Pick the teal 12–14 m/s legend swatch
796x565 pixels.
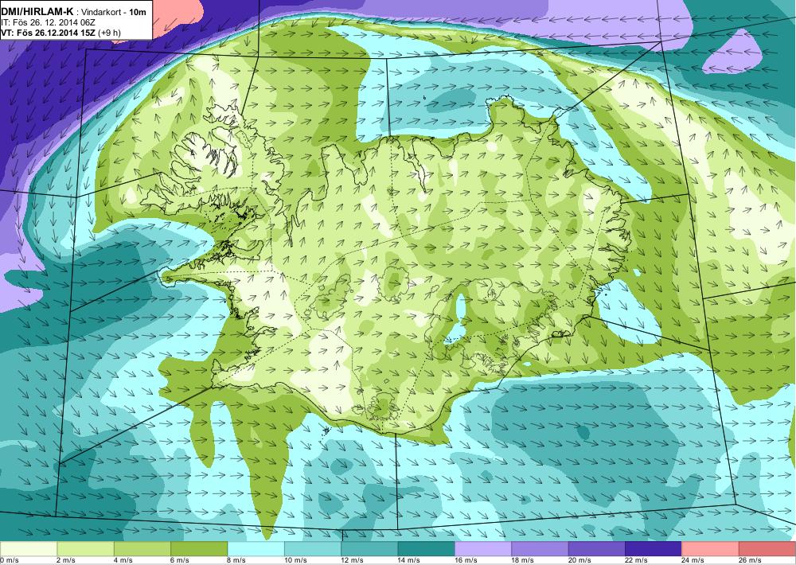[x=369, y=548]
